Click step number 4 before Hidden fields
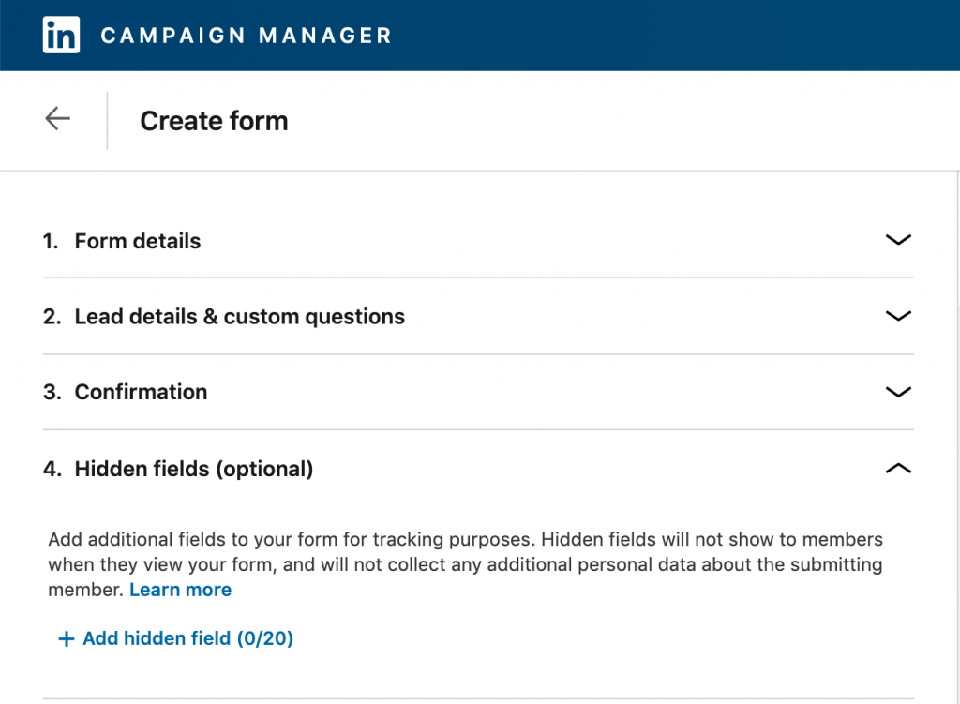960x704 pixels. pos(52,469)
